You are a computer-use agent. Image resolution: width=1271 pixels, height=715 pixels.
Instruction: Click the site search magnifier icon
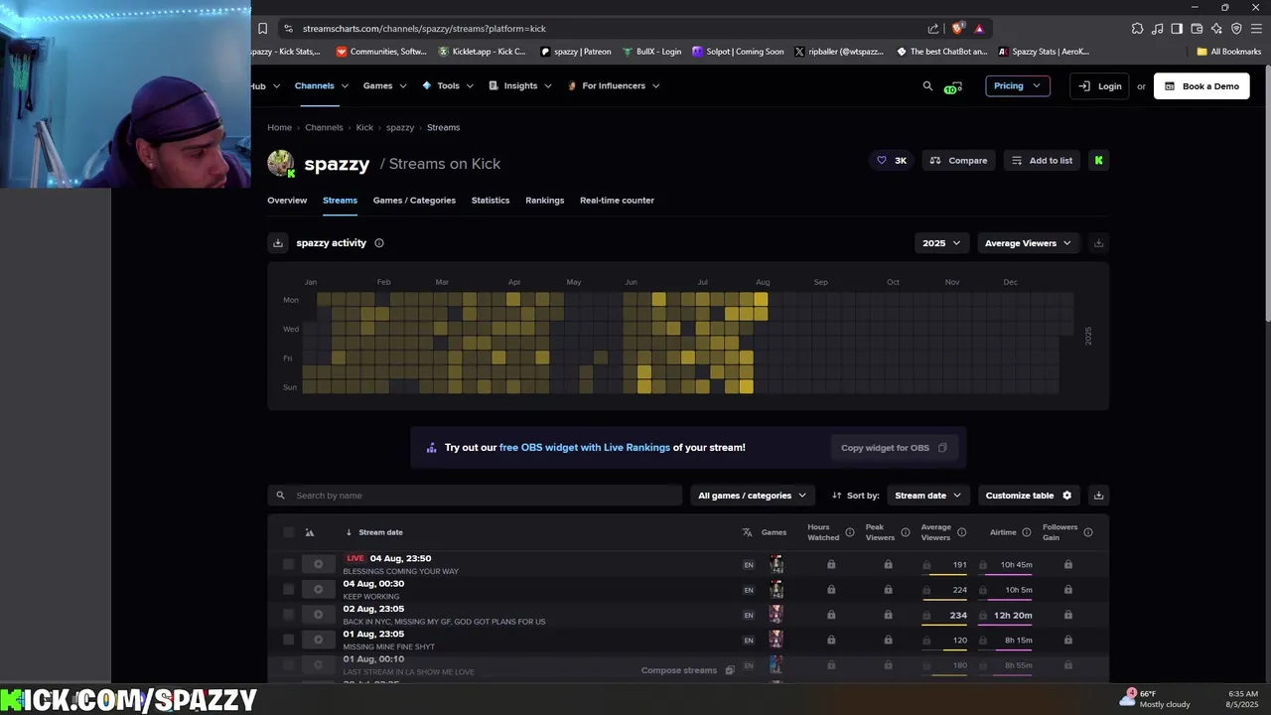(x=928, y=86)
